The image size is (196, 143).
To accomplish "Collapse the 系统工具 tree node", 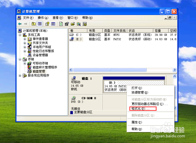I will (20, 35).
